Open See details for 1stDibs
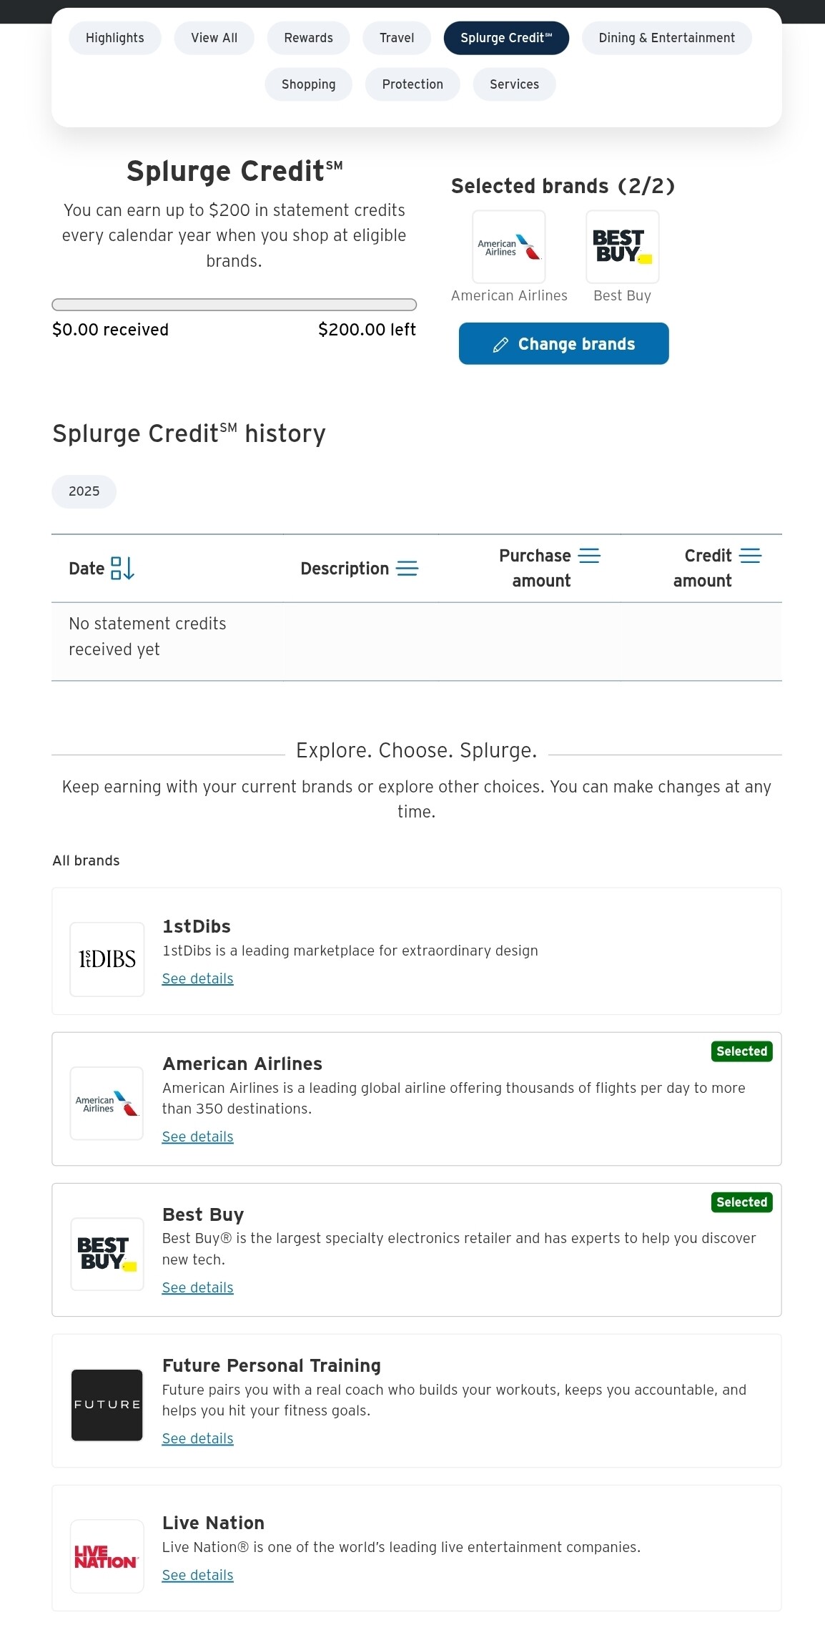 198,978
